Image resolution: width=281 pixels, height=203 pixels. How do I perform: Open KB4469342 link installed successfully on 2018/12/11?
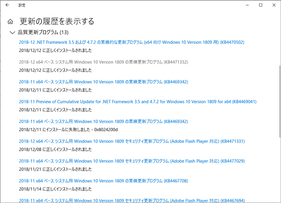tap(104, 82)
